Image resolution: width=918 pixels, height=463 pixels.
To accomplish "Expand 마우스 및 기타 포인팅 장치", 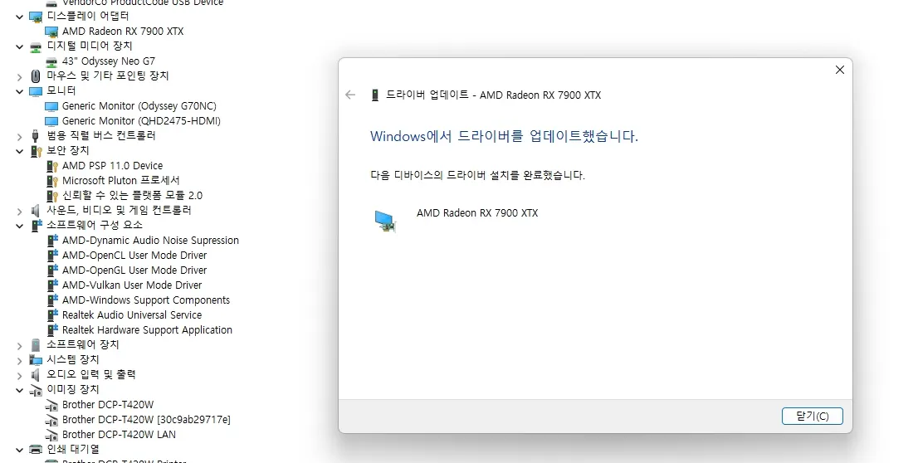I will point(19,76).
